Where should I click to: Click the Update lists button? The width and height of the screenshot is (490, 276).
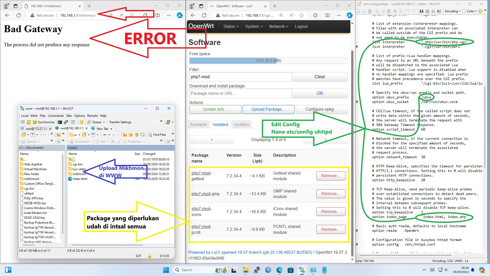tap(215, 109)
